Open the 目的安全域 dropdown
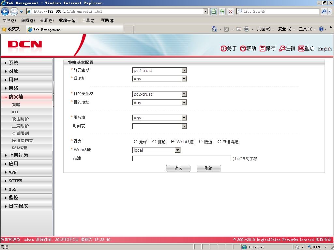The image size is (334, 250). 159,94
